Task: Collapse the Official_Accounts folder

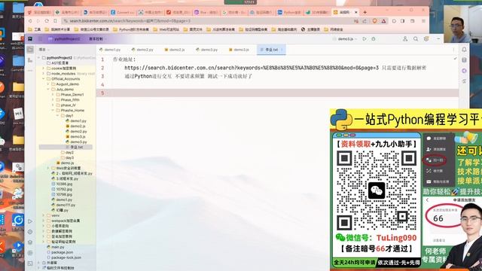Action: tap(44, 78)
